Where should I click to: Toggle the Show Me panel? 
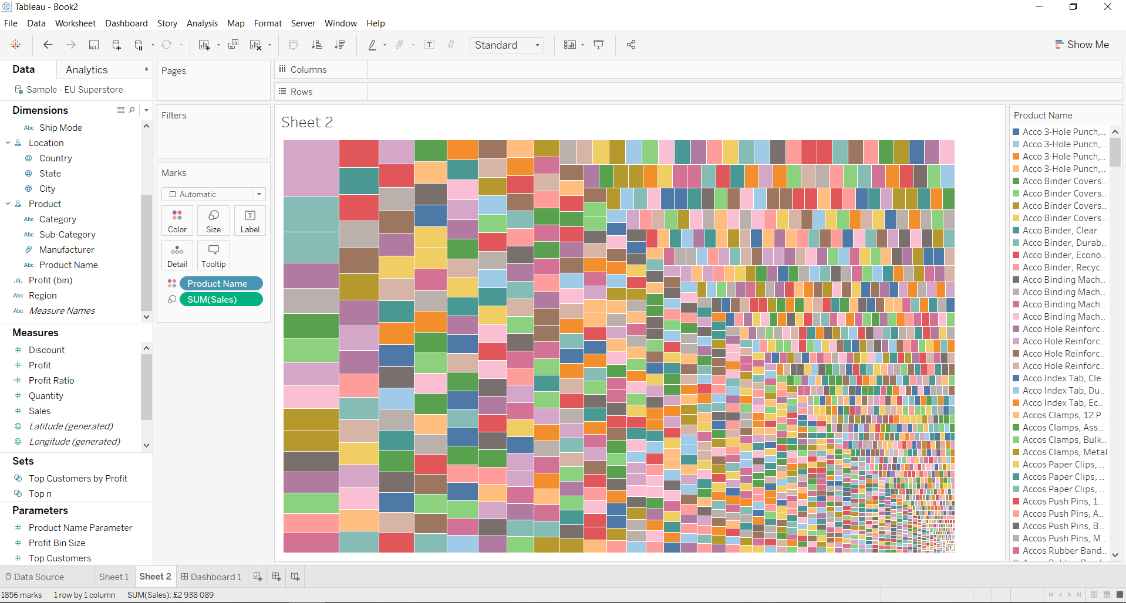[x=1082, y=45]
